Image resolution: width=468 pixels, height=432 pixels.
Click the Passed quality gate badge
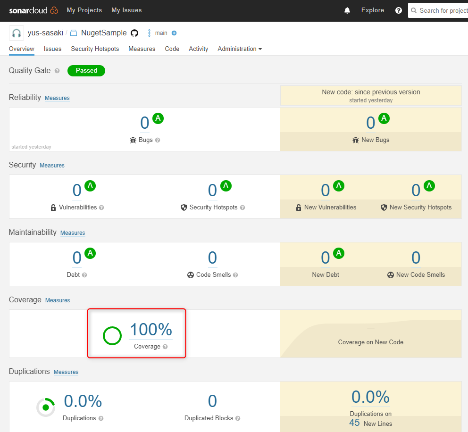click(86, 70)
